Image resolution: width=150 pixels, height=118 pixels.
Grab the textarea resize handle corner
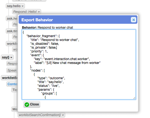pos(134,98)
